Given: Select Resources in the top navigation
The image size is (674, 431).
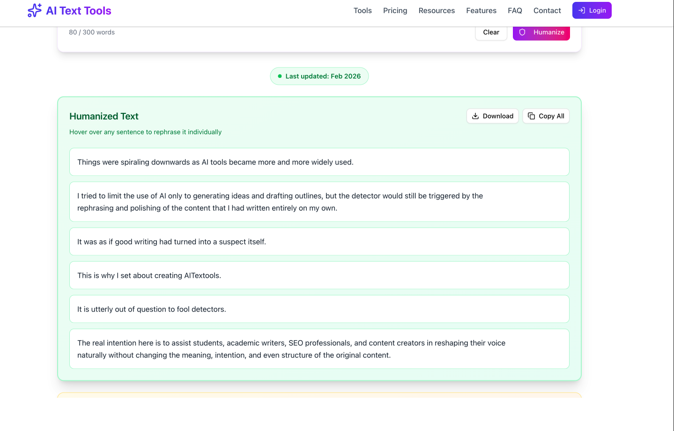Looking at the screenshot, I should coord(436,10).
